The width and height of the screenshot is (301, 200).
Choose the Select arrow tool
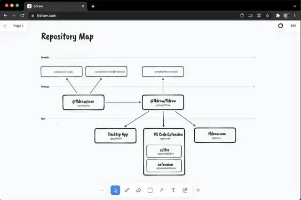115,190
